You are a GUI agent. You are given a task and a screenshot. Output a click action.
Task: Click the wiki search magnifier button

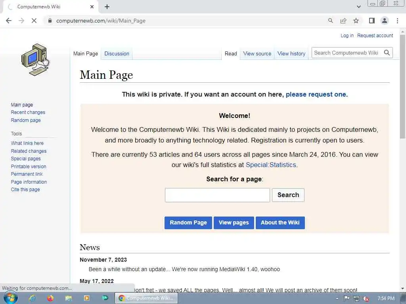[x=387, y=53]
